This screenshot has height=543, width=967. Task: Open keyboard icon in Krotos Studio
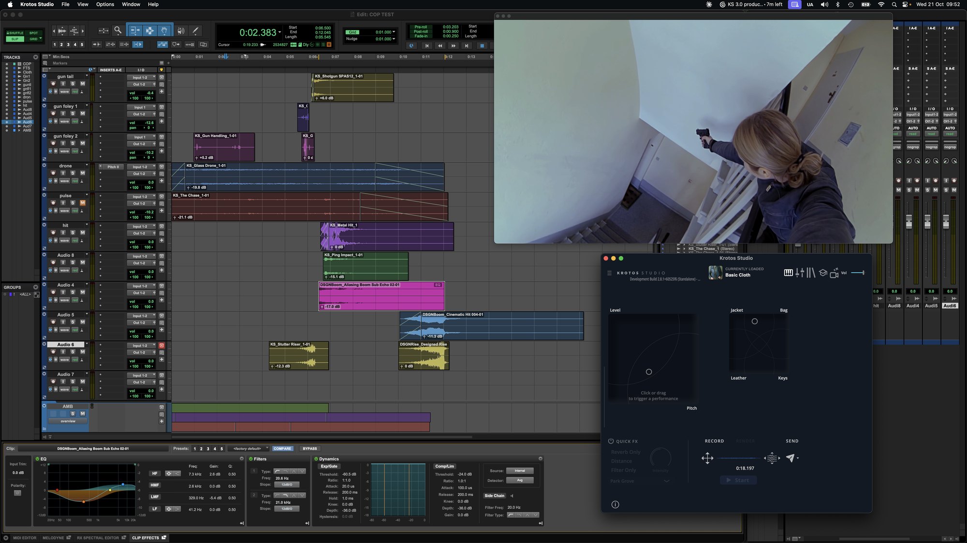(788, 273)
